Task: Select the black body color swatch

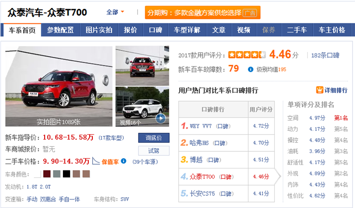Action: tap(66, 174)
